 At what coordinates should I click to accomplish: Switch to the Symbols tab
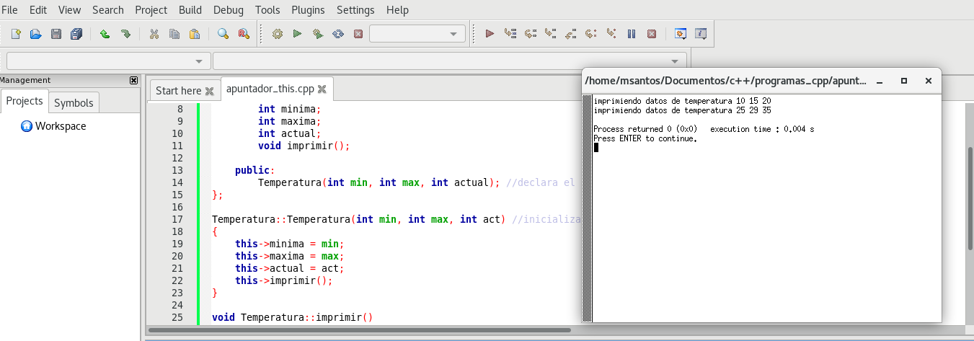(74, 102)
